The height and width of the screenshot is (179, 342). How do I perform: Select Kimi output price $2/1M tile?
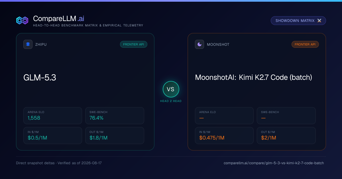click(286, 136)
